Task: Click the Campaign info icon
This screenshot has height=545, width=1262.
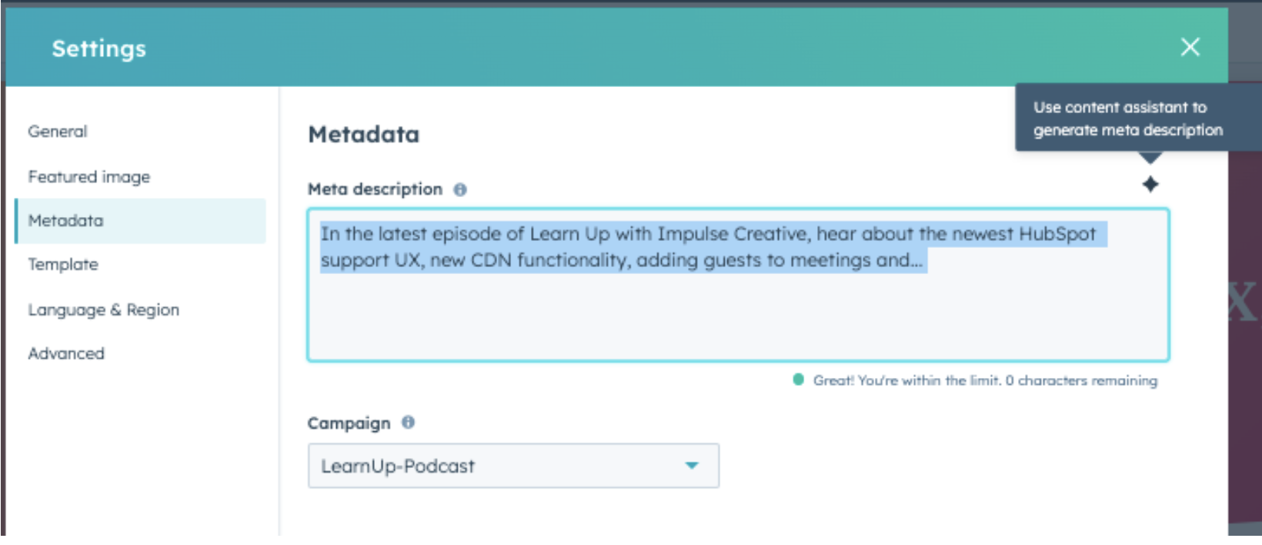Action: point(409,423)
